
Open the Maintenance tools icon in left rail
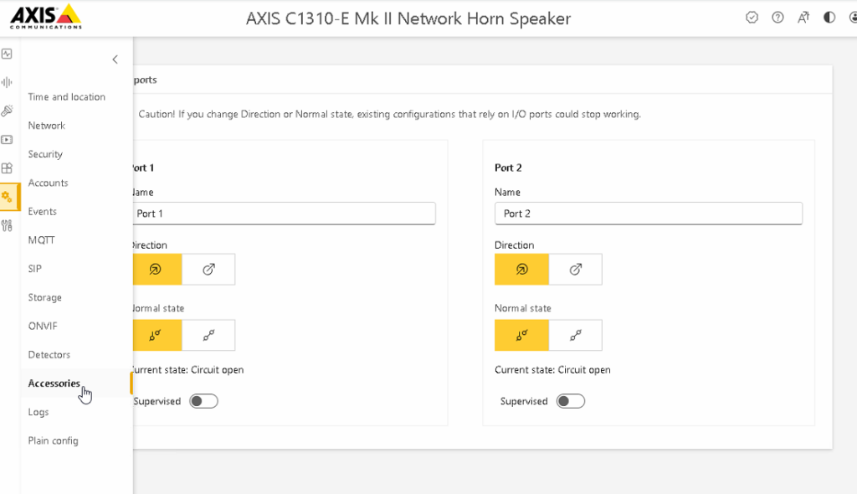tap(7, 225)
